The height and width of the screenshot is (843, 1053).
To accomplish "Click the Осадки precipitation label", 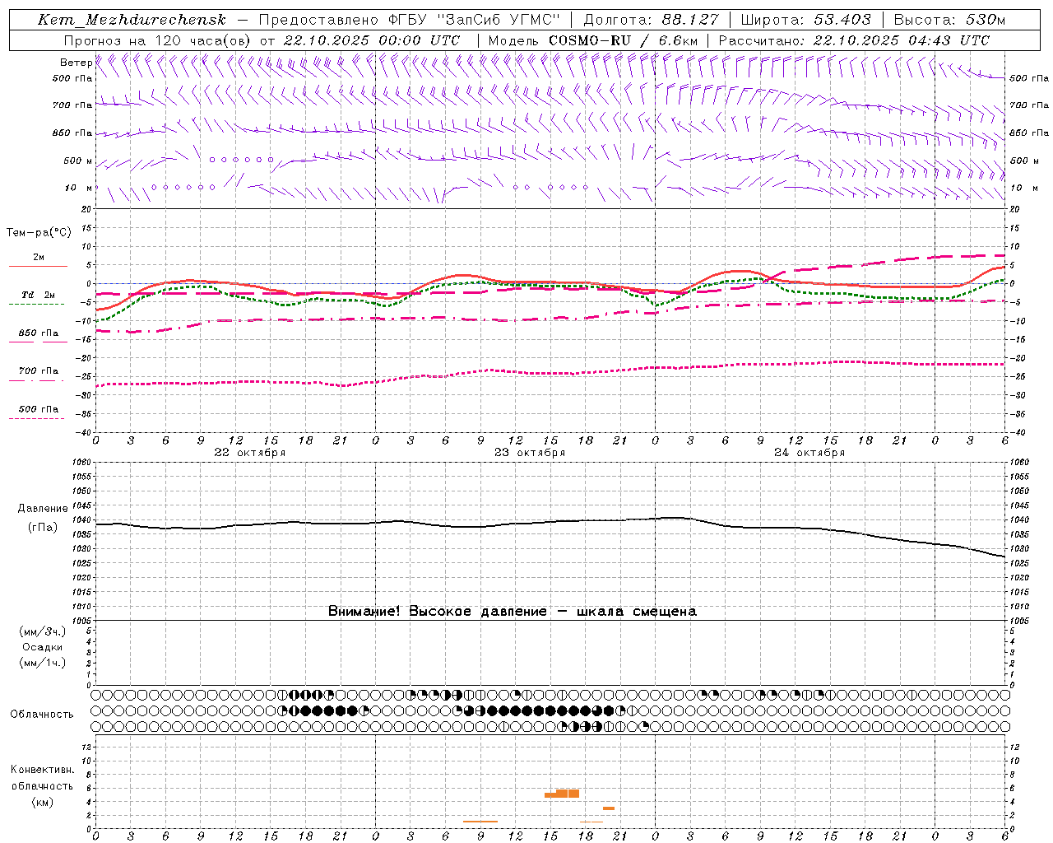I will pyautogui.click(x=43, y=648).
